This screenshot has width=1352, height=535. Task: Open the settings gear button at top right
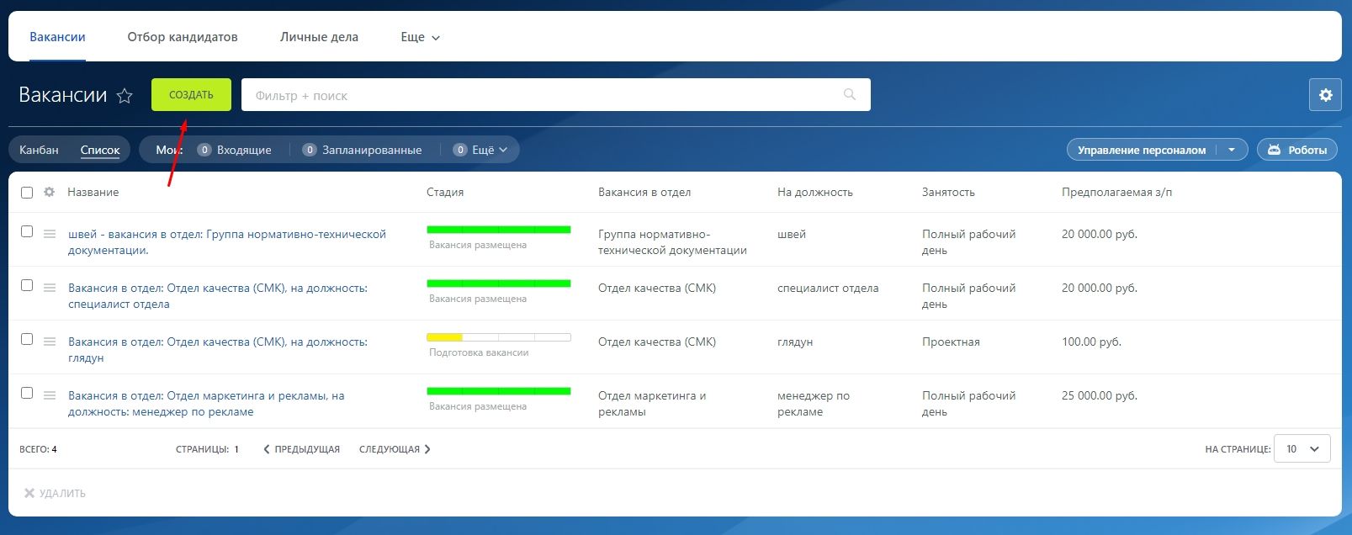(1325, 95)
